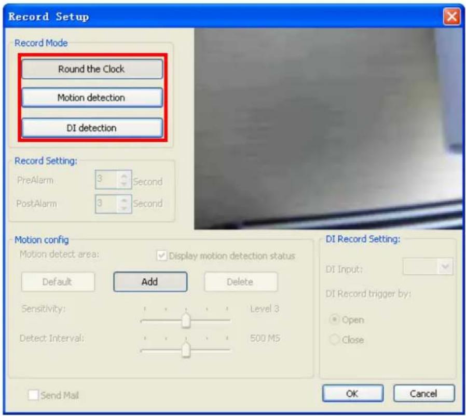This screenshot has width=466, height=416.
Task: Select Round the Clock record mode
Action: click(x=92, y=69)
